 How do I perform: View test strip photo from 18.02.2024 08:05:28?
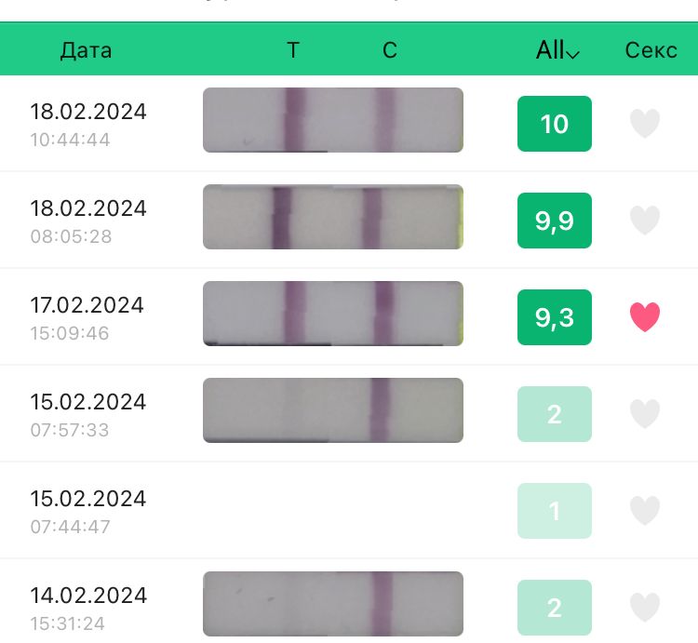click(x=333, y=217)
